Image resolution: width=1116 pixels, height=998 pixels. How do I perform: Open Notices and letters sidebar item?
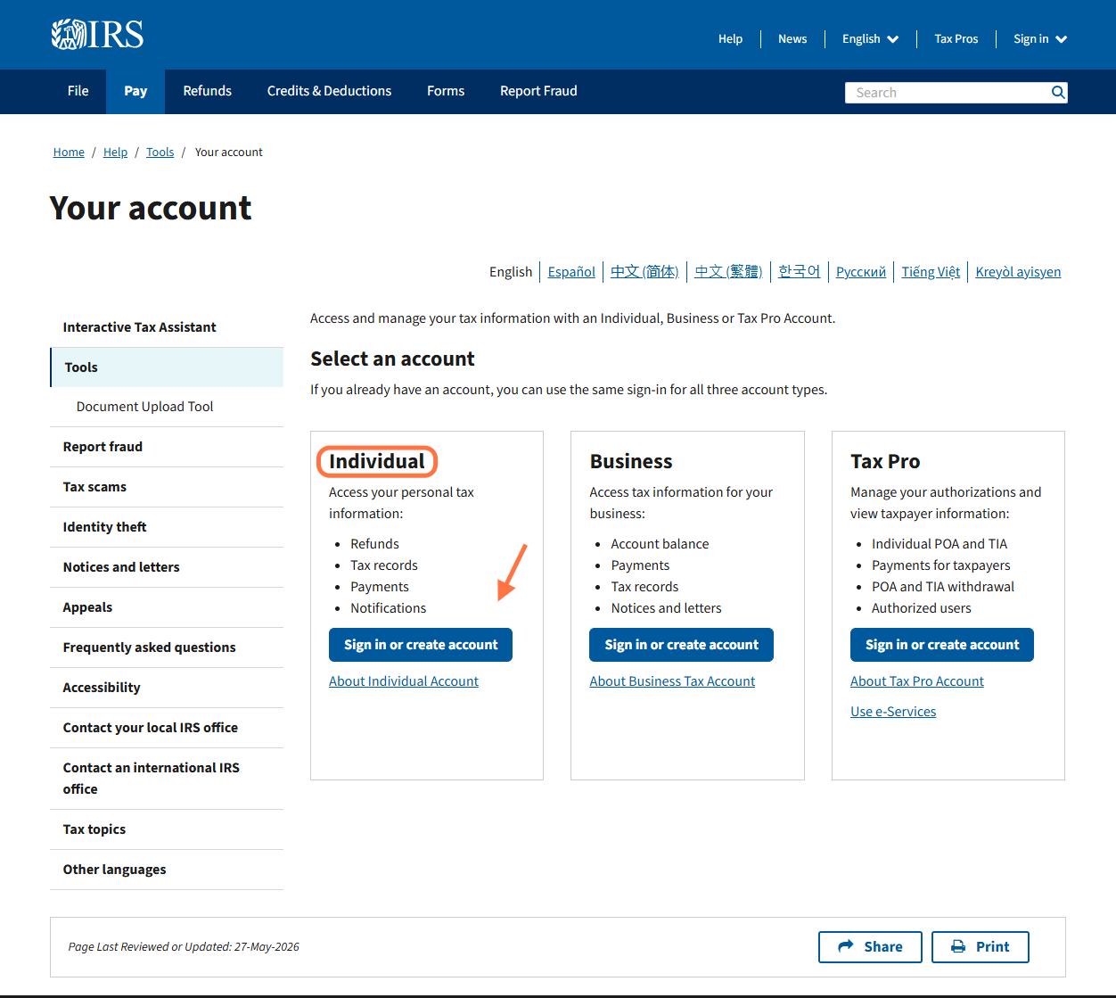pyautogui.click(x=167, y=567)
